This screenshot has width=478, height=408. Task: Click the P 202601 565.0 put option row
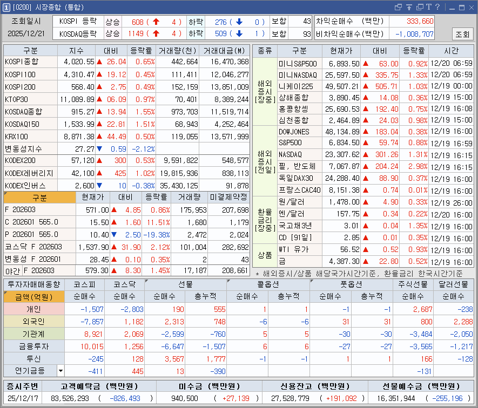click(x=126, y=235)
